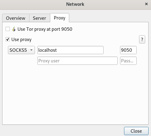Select the SOCKS5 text in combo box
This screenshot has width=151, height=136.
coord(18,50)
